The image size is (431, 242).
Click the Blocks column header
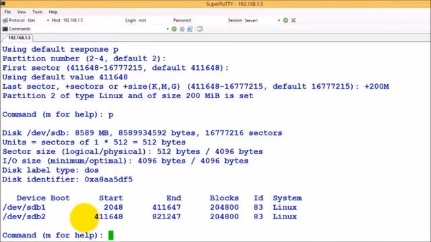tap(224, 198)
